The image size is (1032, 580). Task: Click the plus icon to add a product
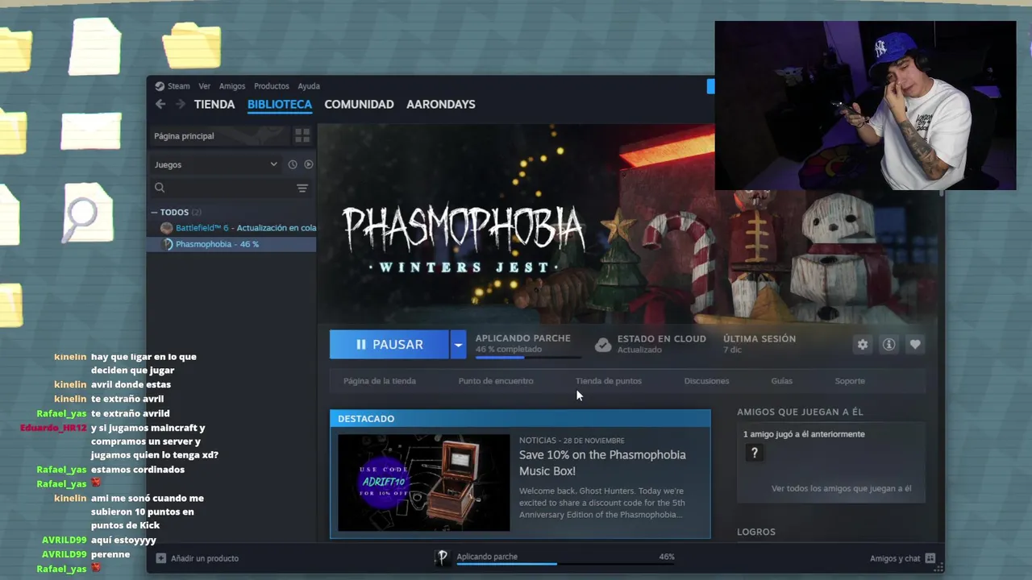click(160, 558)
